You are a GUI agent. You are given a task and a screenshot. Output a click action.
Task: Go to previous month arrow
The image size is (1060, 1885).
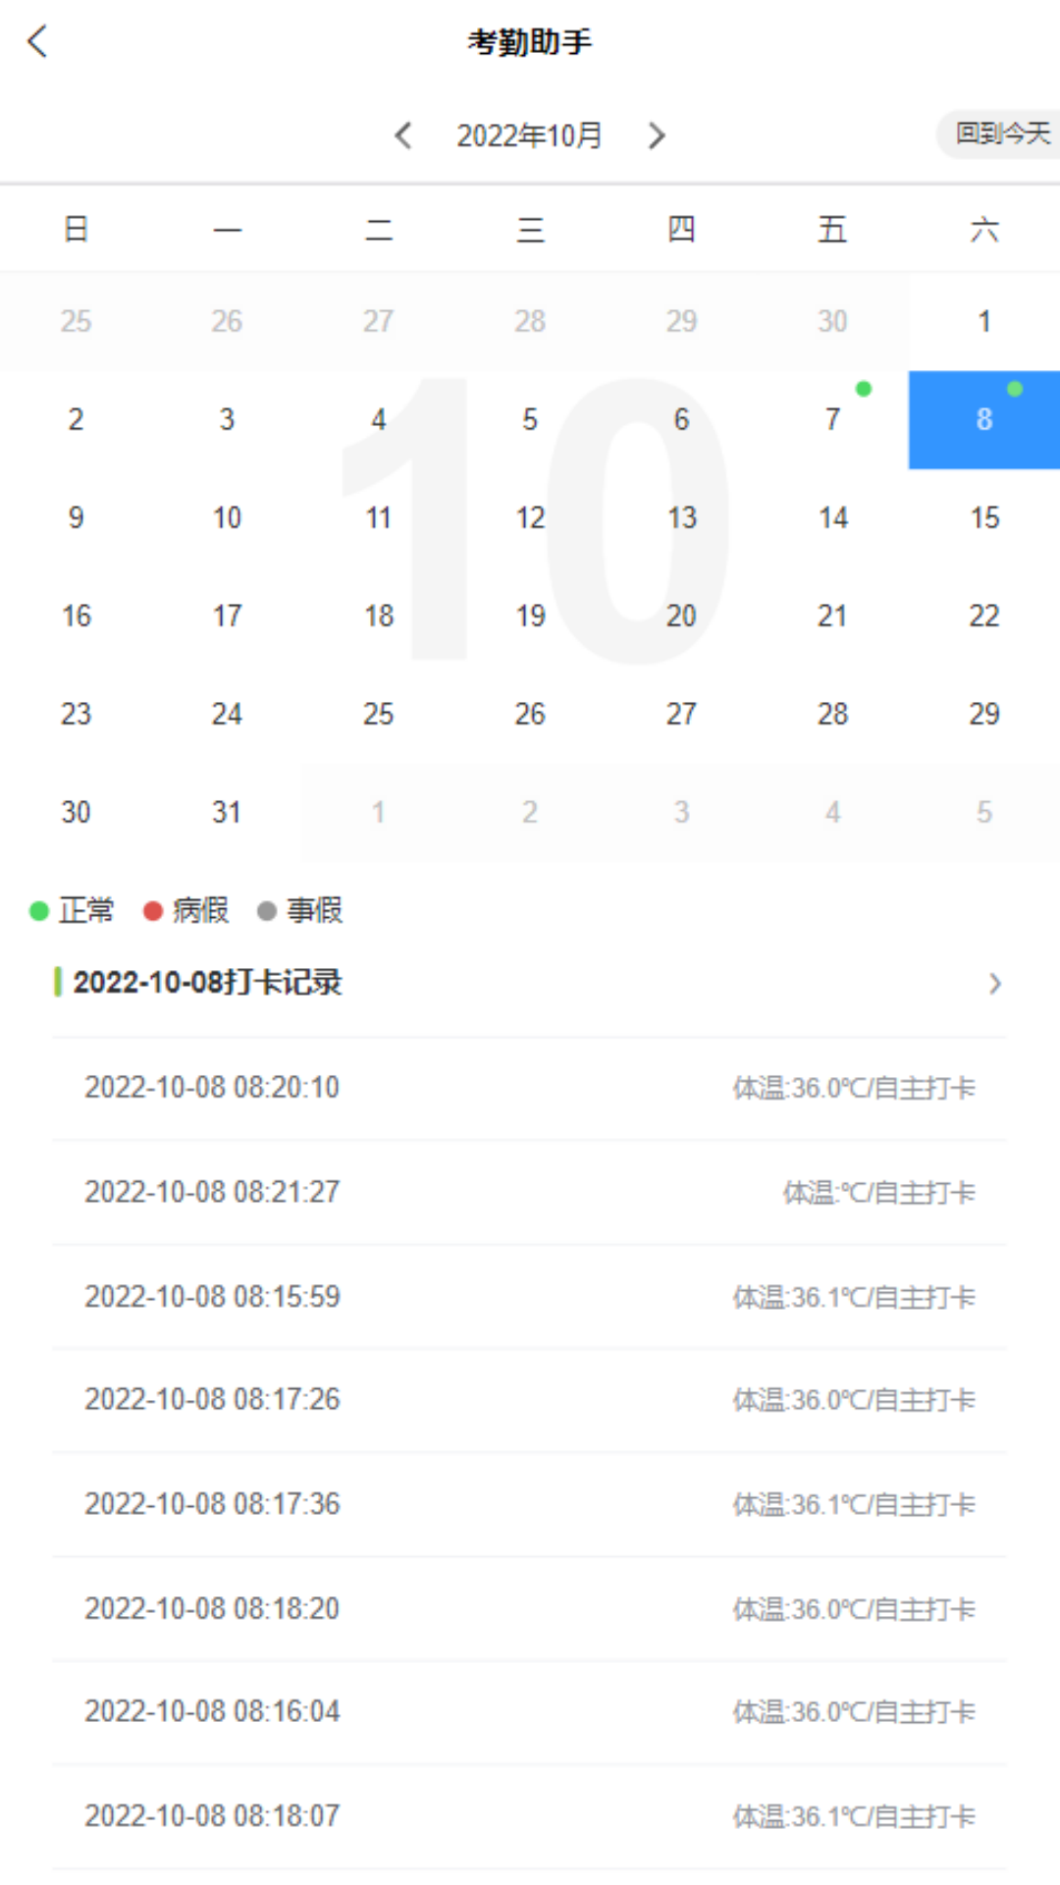tap(402, 135)
